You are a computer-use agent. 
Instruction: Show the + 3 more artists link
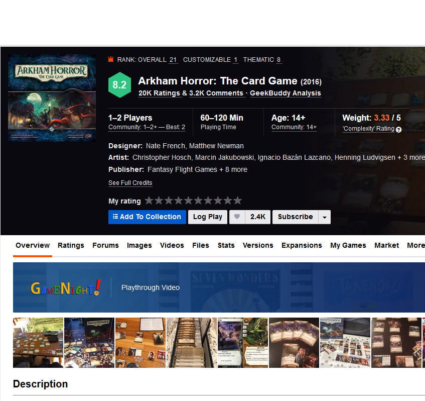411,157
